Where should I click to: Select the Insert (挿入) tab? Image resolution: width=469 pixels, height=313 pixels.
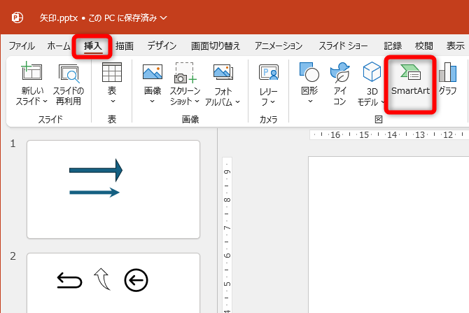(x=93, y=46)
